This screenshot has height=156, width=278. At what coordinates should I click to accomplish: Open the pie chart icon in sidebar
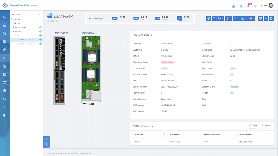point(5,33)
